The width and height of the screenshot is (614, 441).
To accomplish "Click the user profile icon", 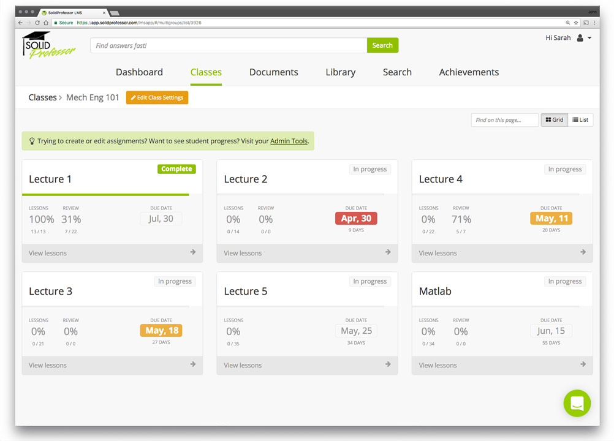I will [x=580, y=38].
